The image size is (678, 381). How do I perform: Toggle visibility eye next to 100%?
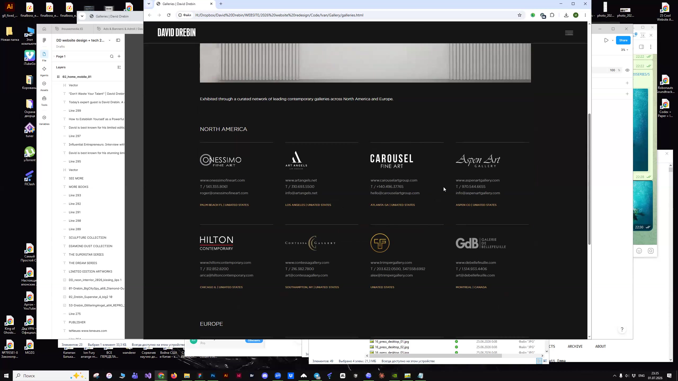(627, 70)
